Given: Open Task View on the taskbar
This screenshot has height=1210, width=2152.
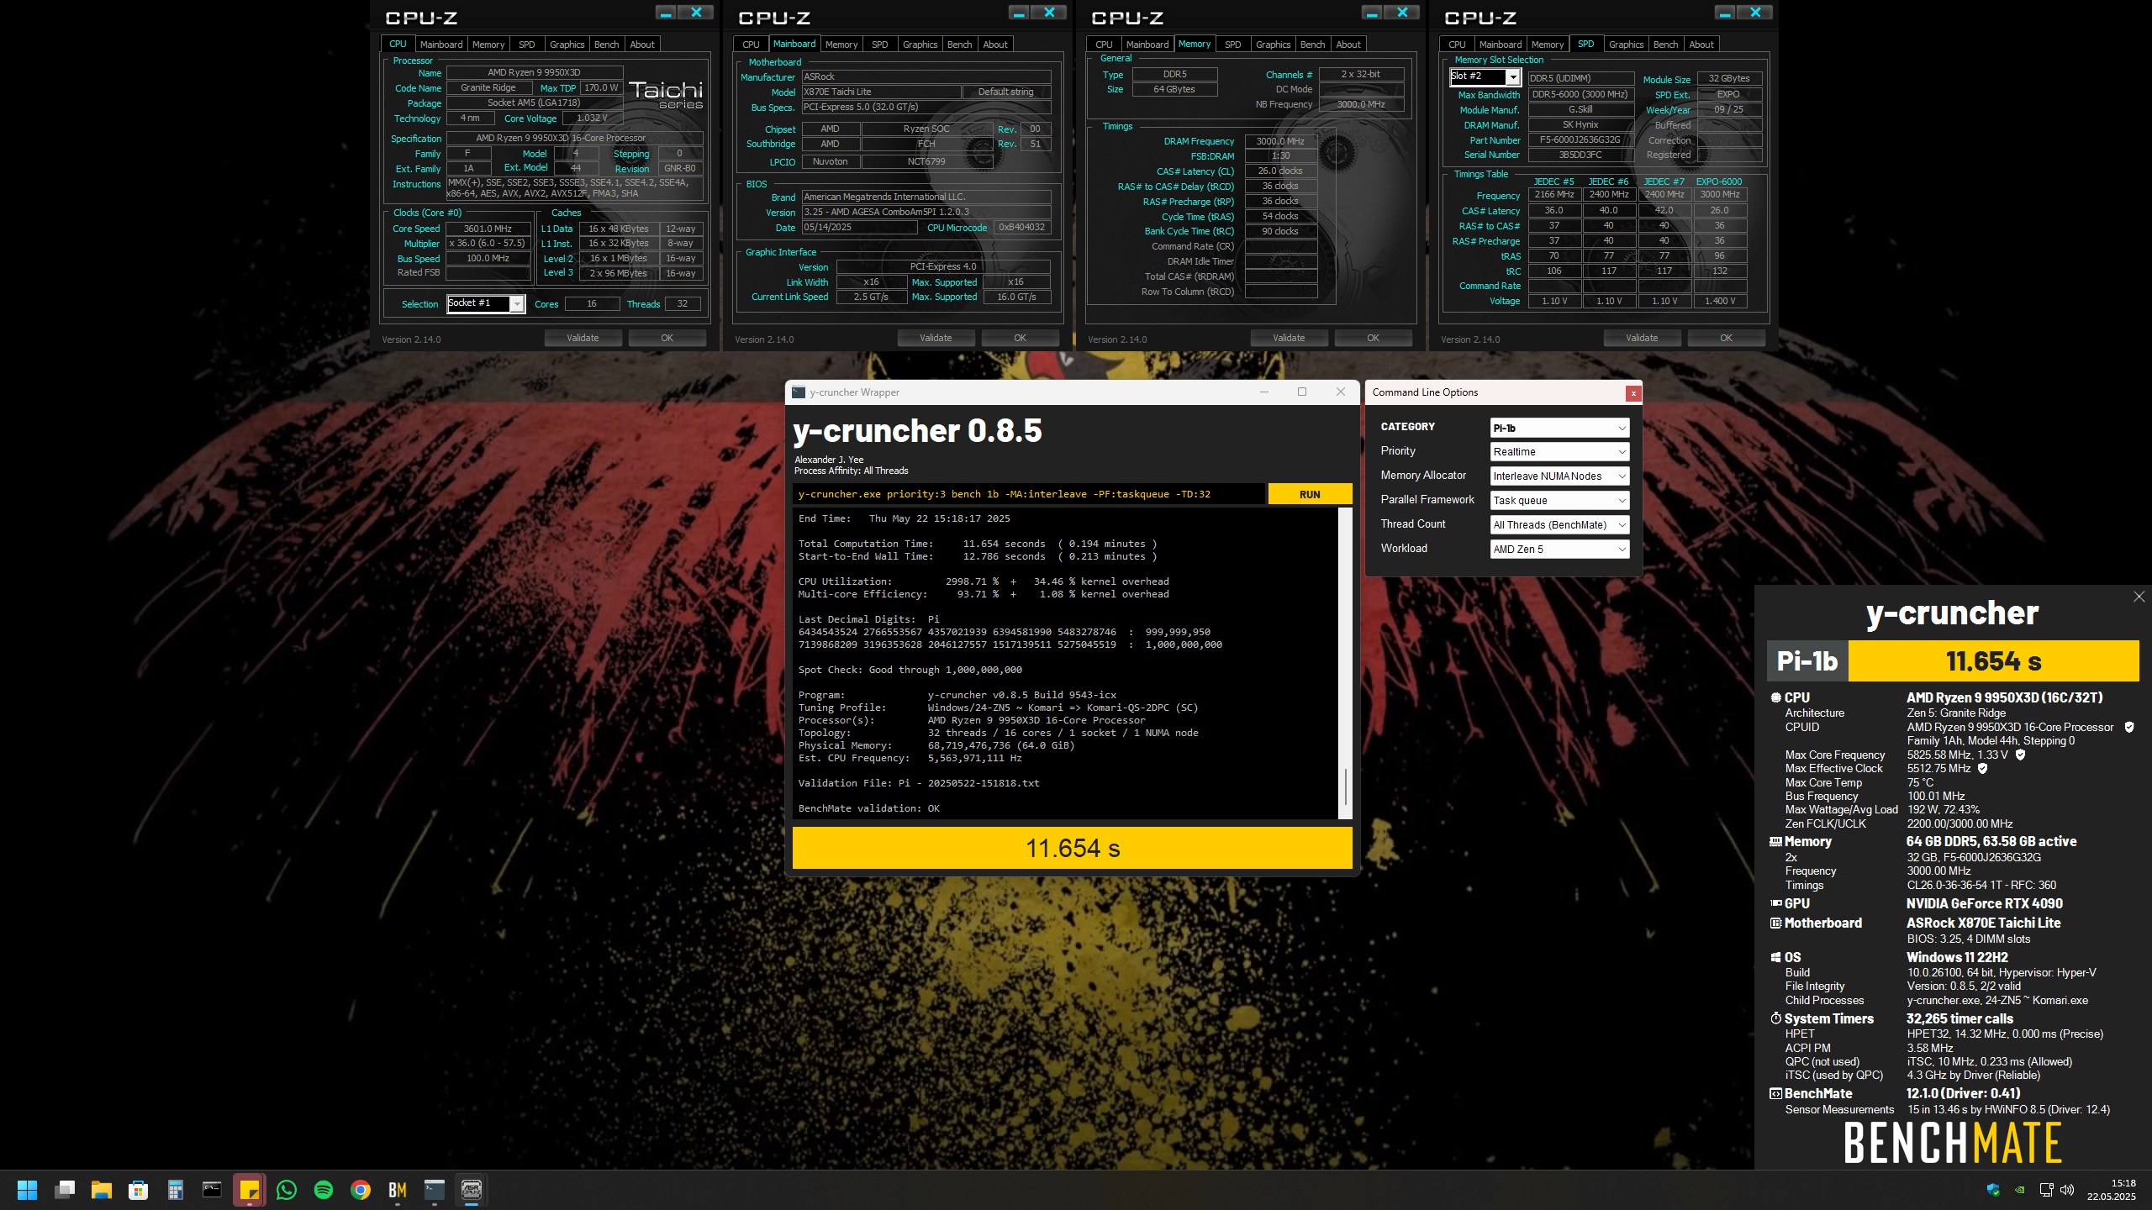Looking at the screenshot, I should pyautogui.click(x=65, y=1190).
